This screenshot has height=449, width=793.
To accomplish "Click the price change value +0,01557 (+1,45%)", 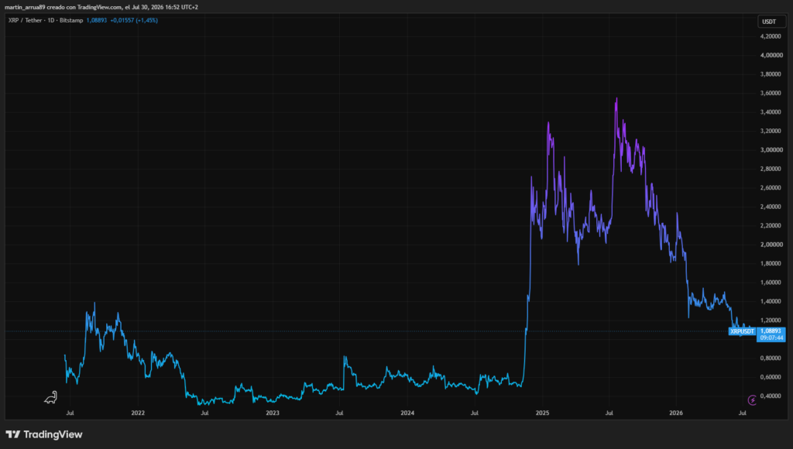I will point(134,20).
